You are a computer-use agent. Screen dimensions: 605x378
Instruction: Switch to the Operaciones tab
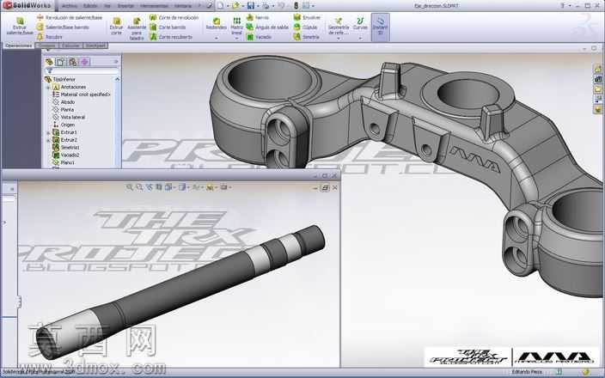(x=18, y=46)
